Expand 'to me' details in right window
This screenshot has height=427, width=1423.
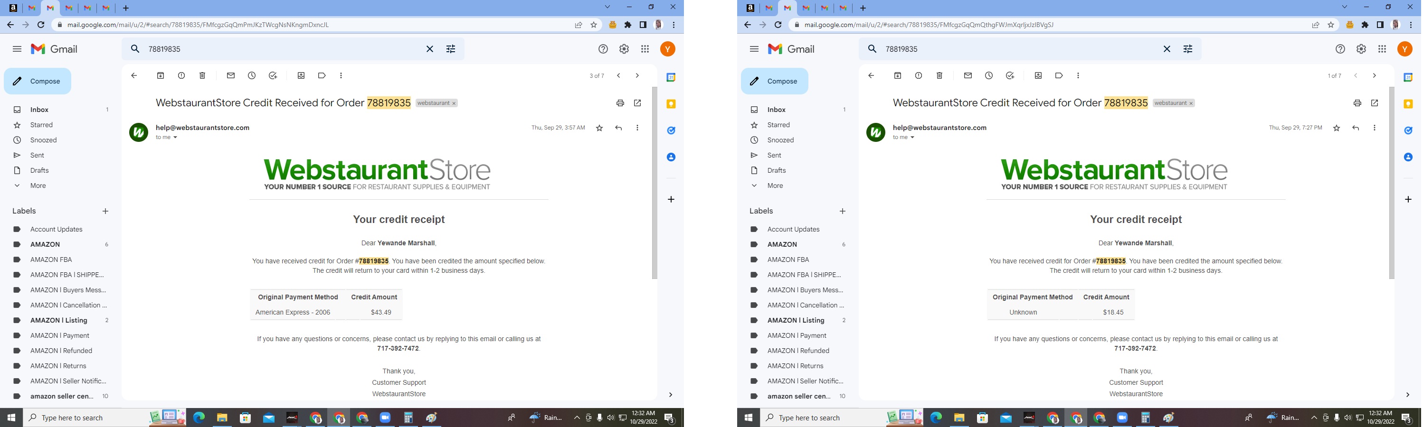coord(912,138)
